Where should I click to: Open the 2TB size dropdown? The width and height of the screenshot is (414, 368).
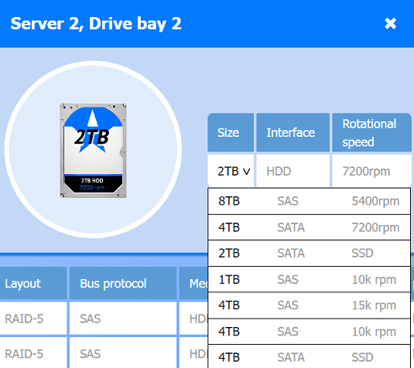tap(234, 171)
